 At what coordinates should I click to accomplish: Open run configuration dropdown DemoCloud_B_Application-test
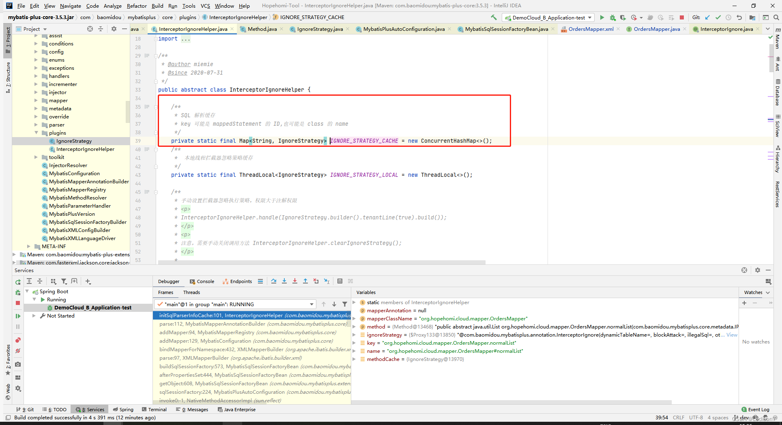point(549,17)
